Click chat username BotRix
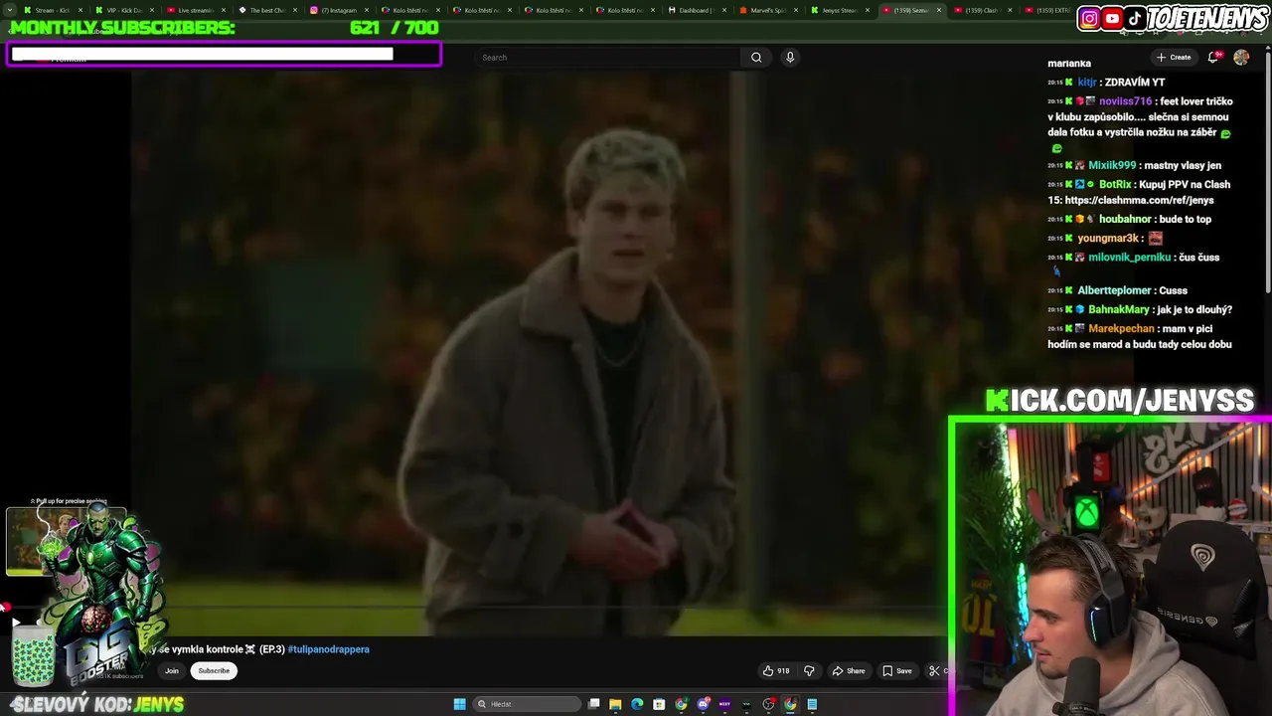This screenshot has height=716, width=1272. pos(1115,184)
